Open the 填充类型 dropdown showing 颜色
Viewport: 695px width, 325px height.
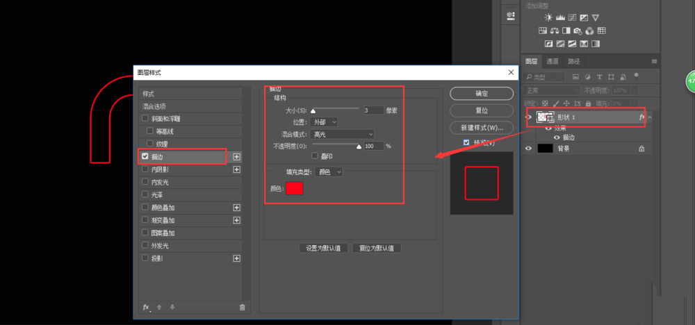[329, 172]
